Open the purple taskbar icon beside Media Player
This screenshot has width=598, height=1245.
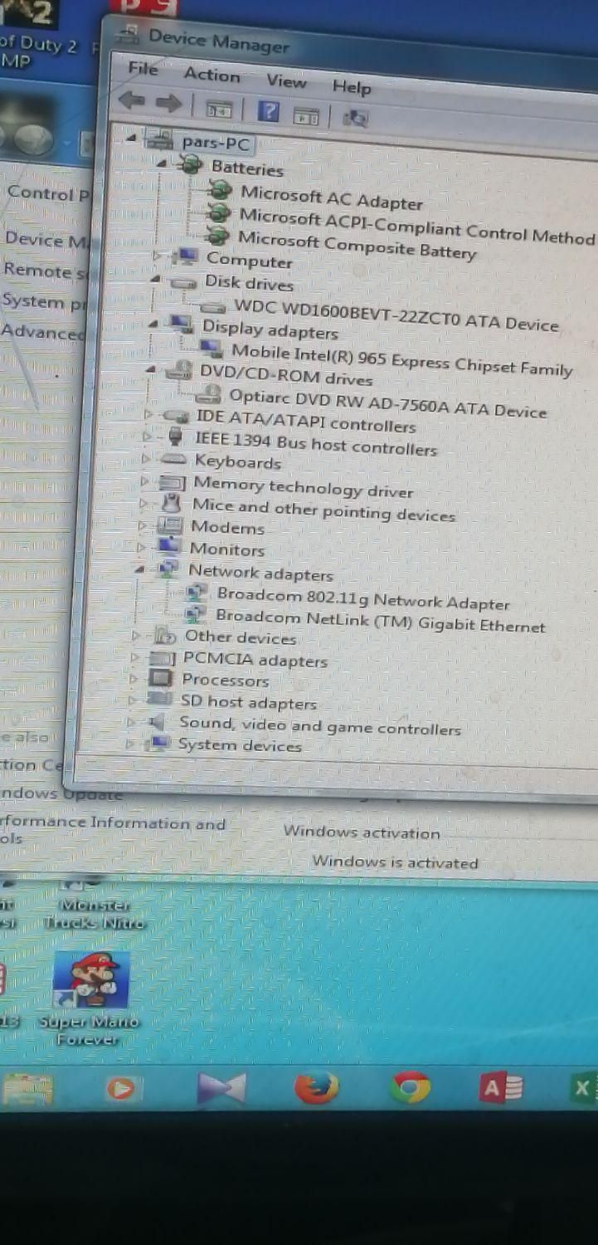[221, 1089]
